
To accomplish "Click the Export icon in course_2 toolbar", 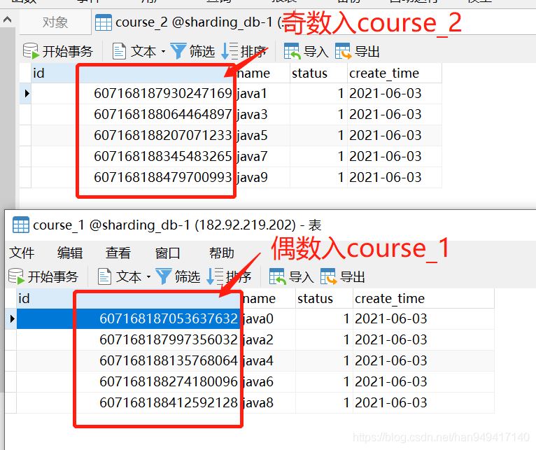I will [343, 51].
